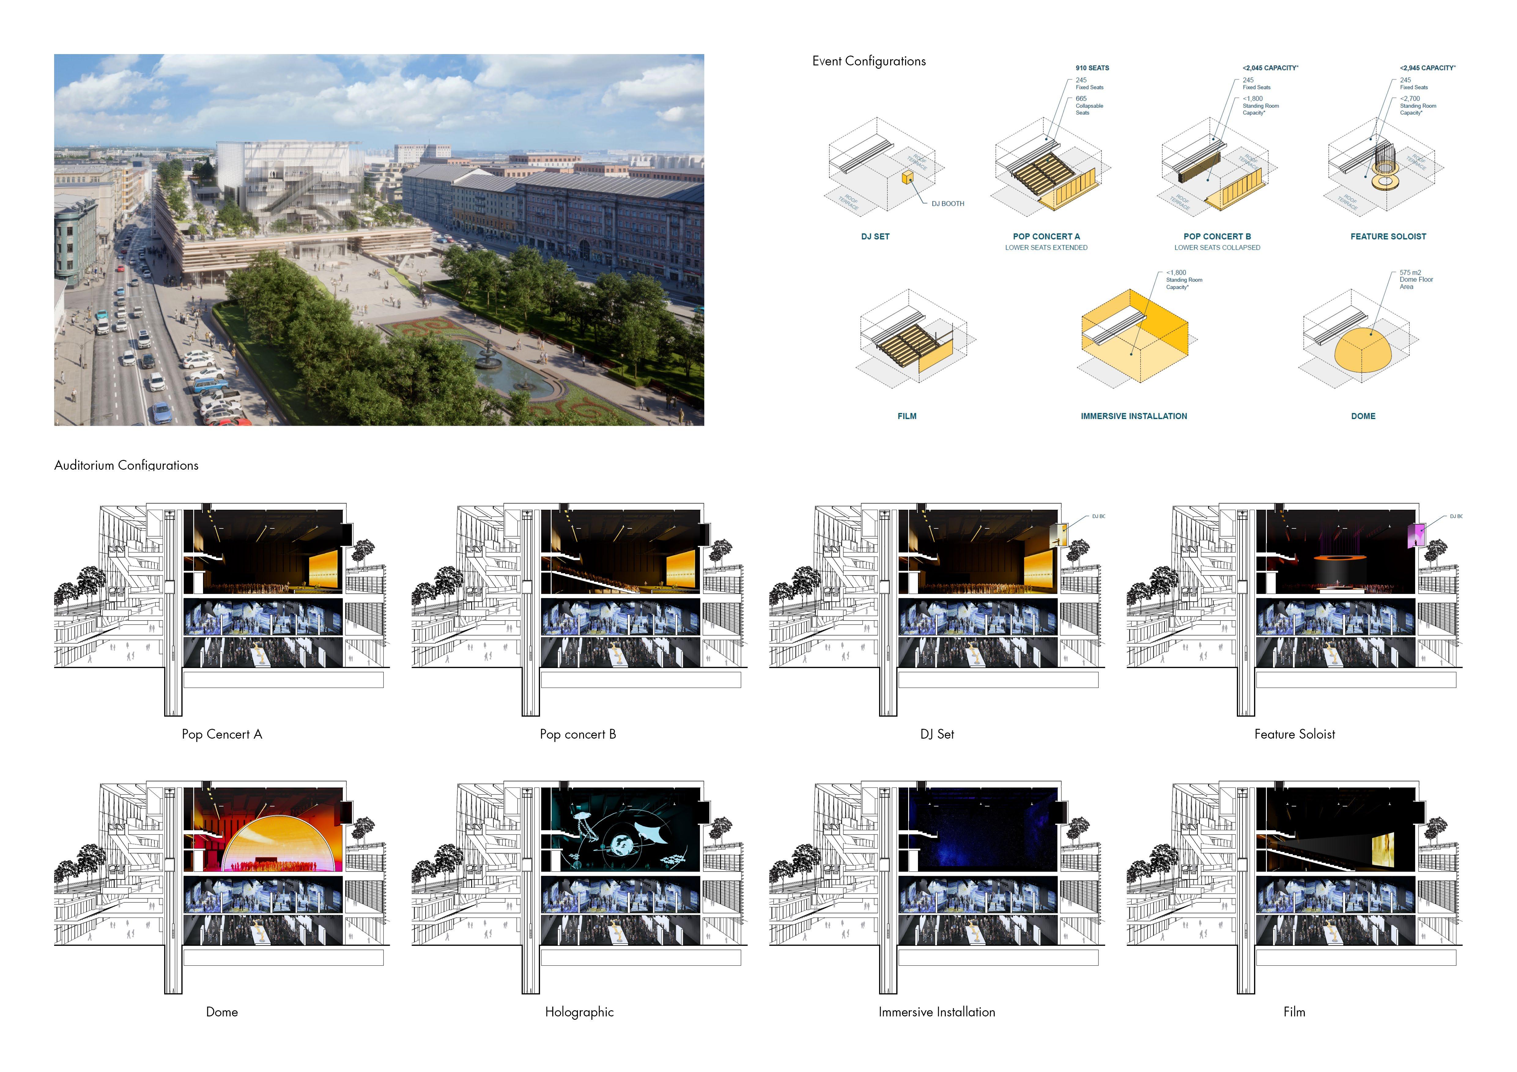
Task: Click the 910 SEATS label
Action: click(1092, 68)
